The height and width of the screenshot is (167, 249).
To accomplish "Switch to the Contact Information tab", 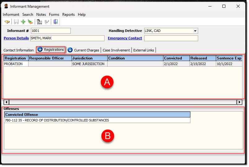I will point(19,50).
